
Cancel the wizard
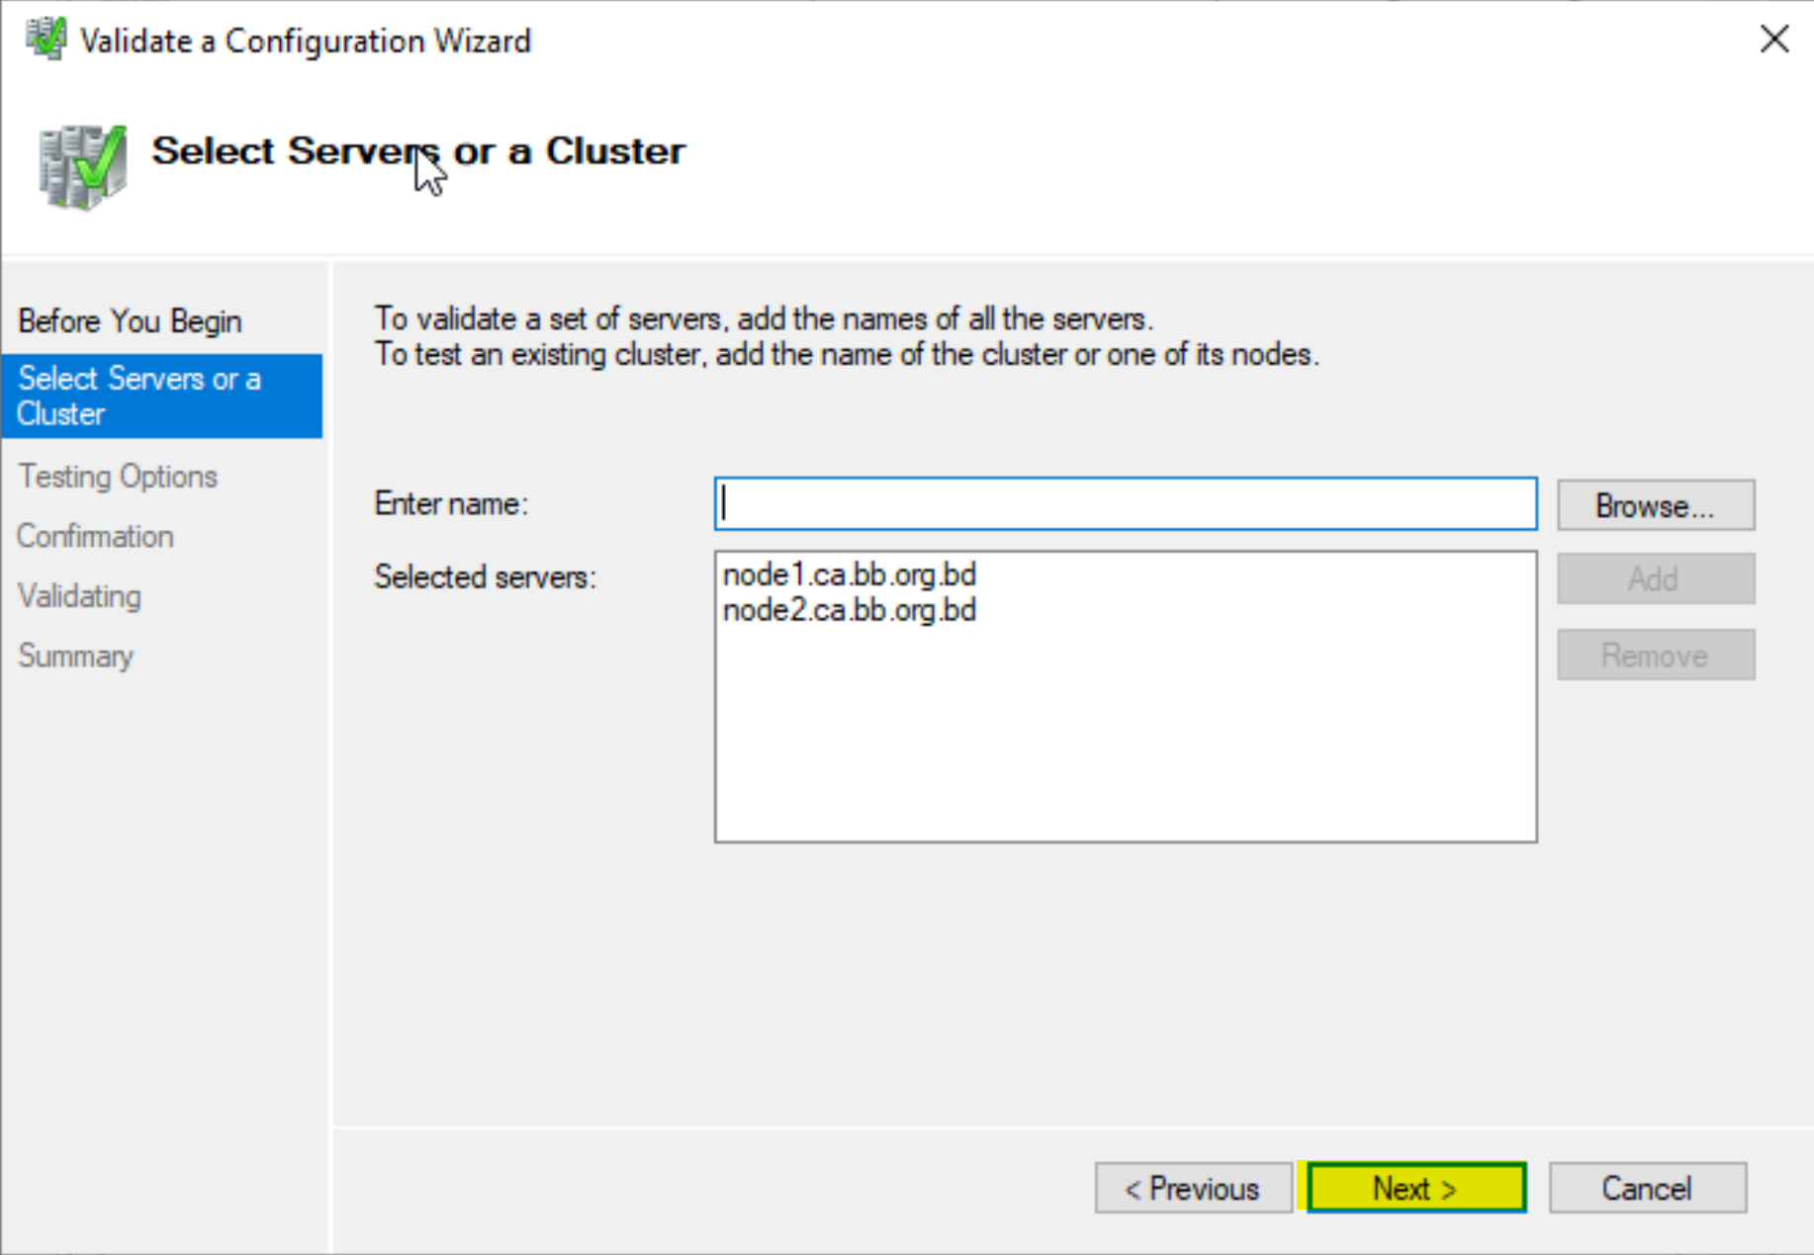click(1647, 1188)
